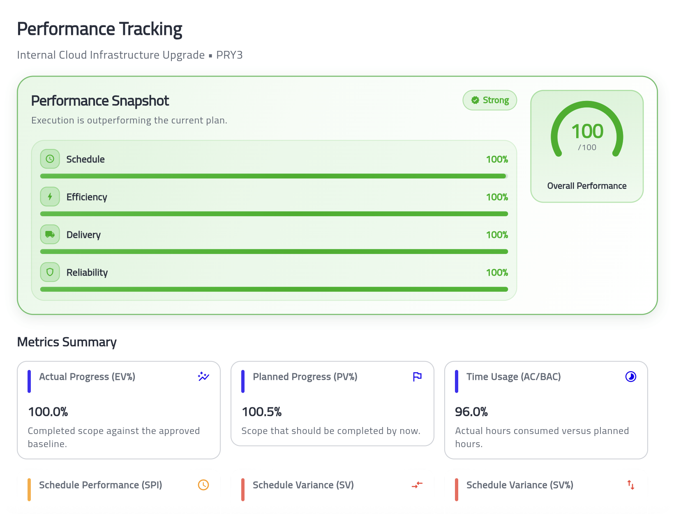The height and width of the screenshot is (514, 674).
Task: Click the up-down arrows icon on SV% card
Action: (631, 485)
